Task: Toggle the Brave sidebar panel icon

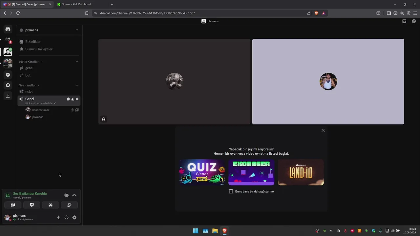Action: (x=389, y=13)
